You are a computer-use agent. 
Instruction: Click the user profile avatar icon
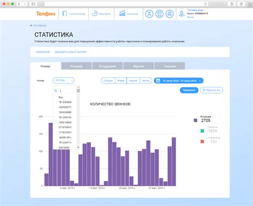(181, 14)
